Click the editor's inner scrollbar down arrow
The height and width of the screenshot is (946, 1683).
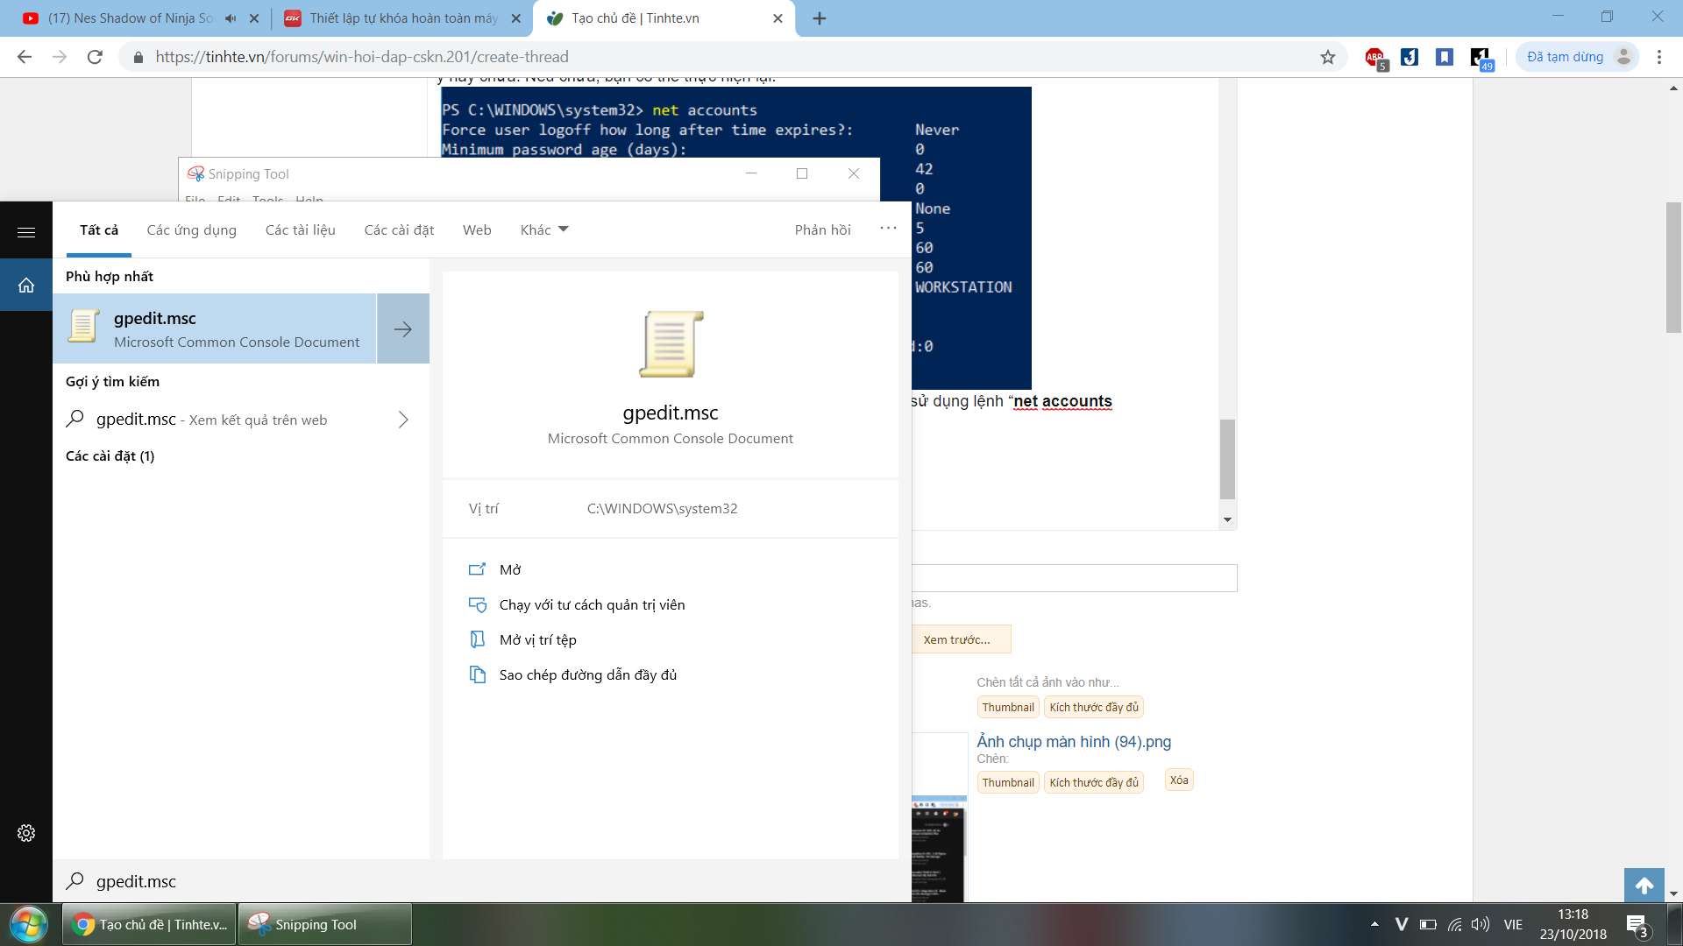click(1227, 520)
